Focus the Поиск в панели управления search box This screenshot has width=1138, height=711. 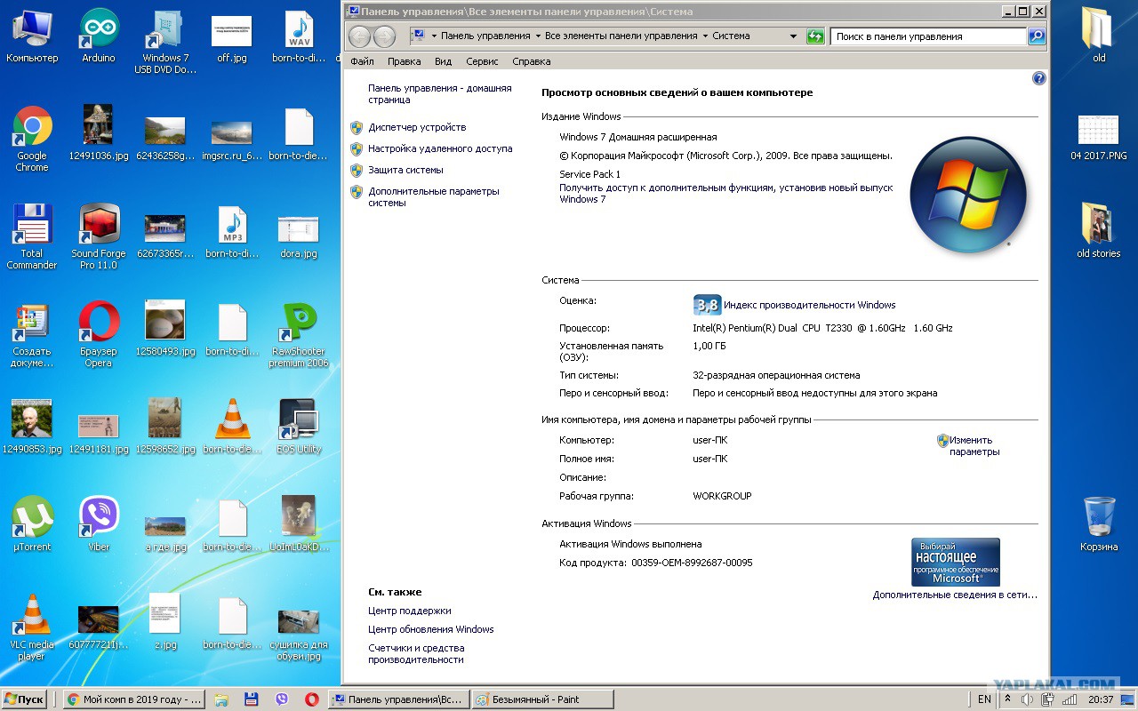928,36
